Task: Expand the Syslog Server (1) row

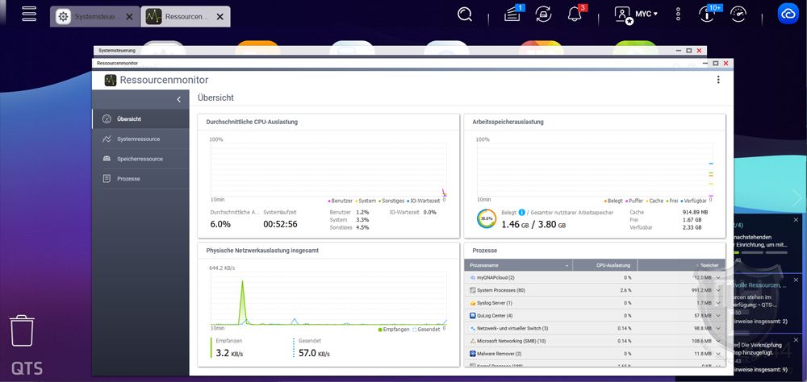Action: (718, 303)
